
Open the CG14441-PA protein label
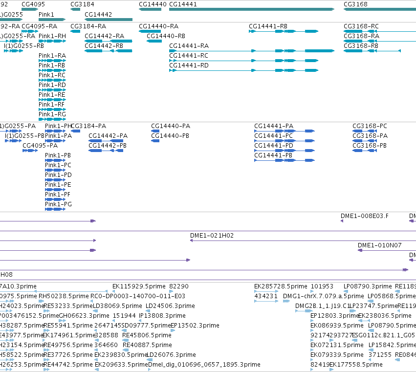point(274,126)
